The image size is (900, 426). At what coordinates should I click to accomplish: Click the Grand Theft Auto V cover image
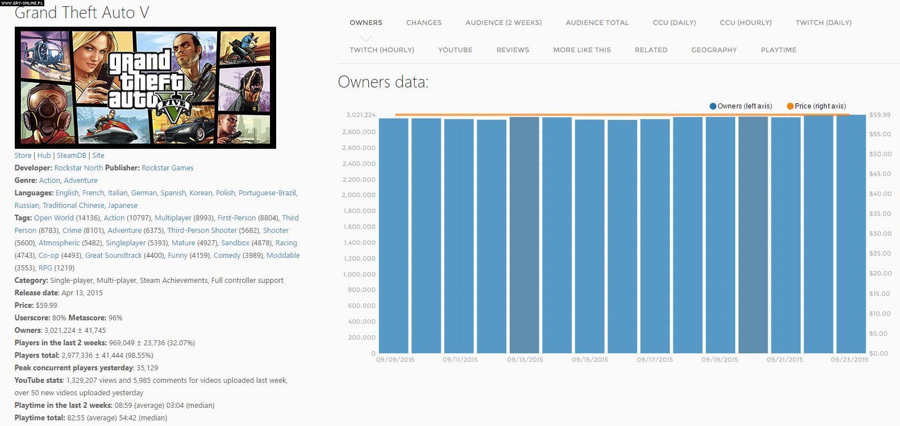tap(145, 87)
